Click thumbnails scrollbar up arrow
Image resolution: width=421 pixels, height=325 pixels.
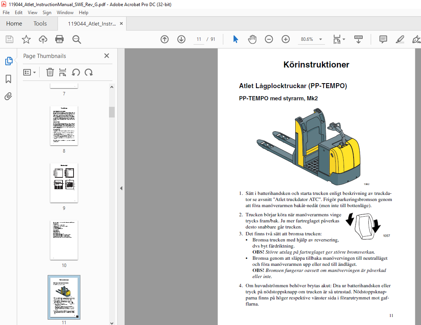click(x=112, y=87)
